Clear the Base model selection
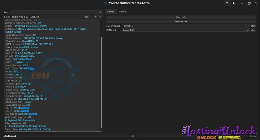This screenshot has width=260, height=140. pyautogui.click(x=96, y=17)
